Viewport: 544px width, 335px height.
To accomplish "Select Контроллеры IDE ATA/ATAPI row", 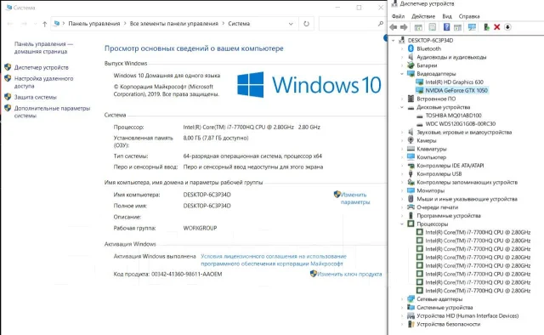I will pos(450,166).
